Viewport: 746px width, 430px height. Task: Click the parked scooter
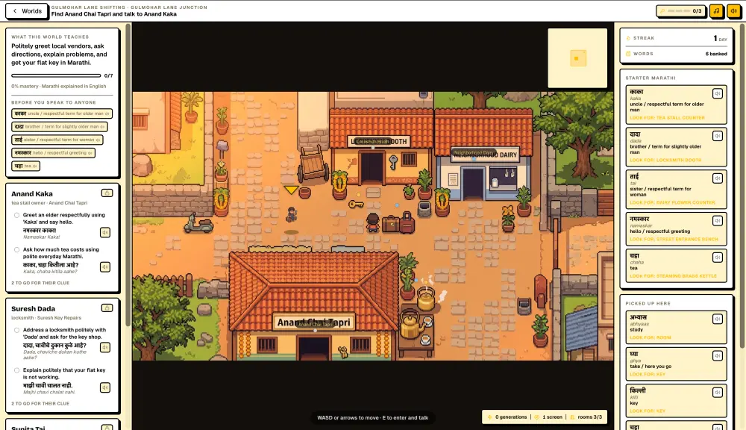tap(198, 223)
